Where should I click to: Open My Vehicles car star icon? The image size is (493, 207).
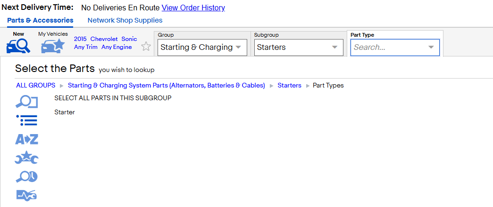click(52, 46)
